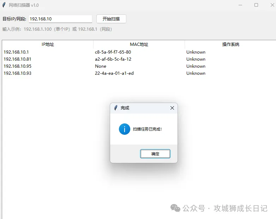Click the None MAC address cell
This screenshot has height=219, width=276.
pyautogui.click(x=101, y=66)
